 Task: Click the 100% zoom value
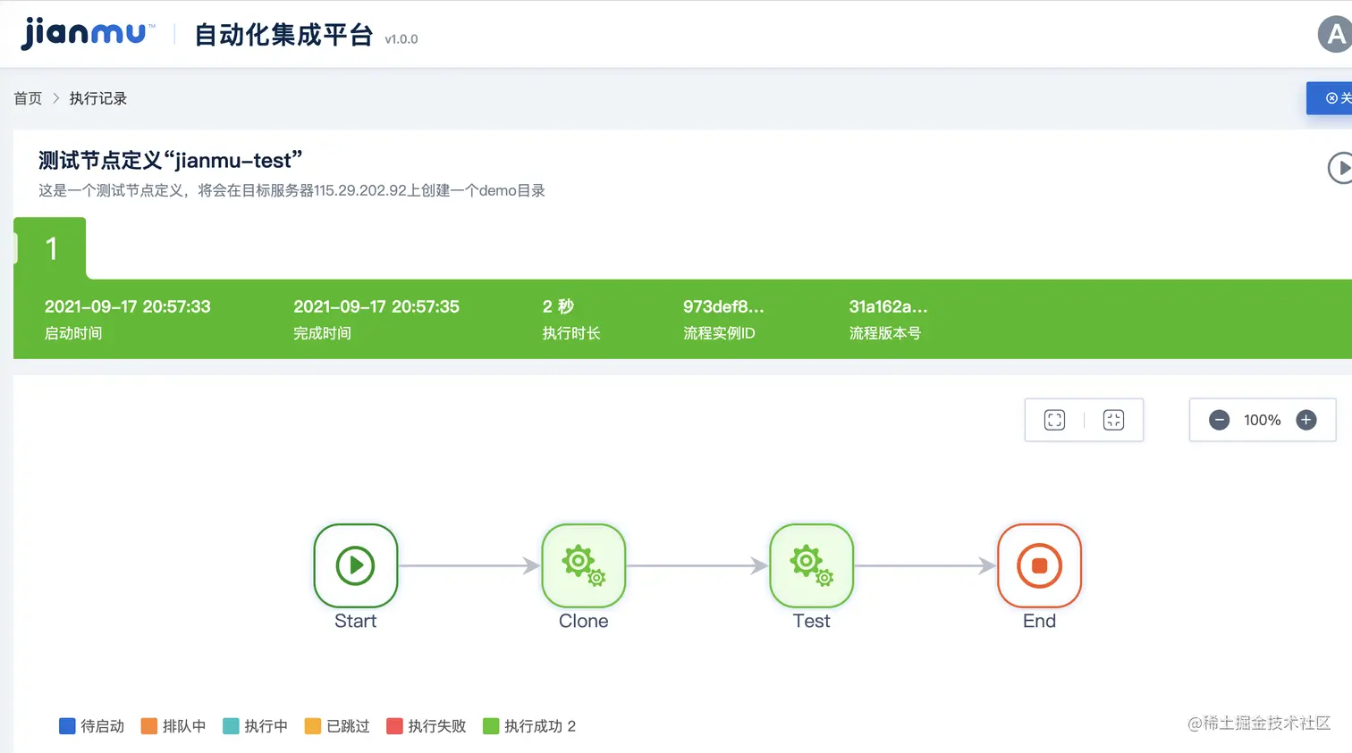[1262, 420]
